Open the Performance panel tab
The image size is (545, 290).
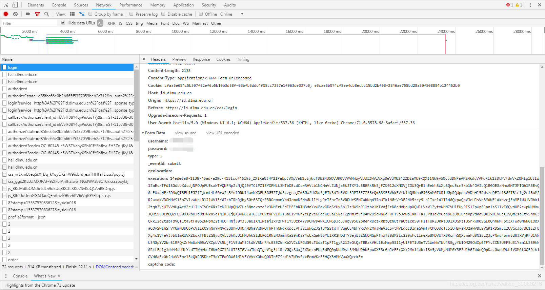(131, 5)
